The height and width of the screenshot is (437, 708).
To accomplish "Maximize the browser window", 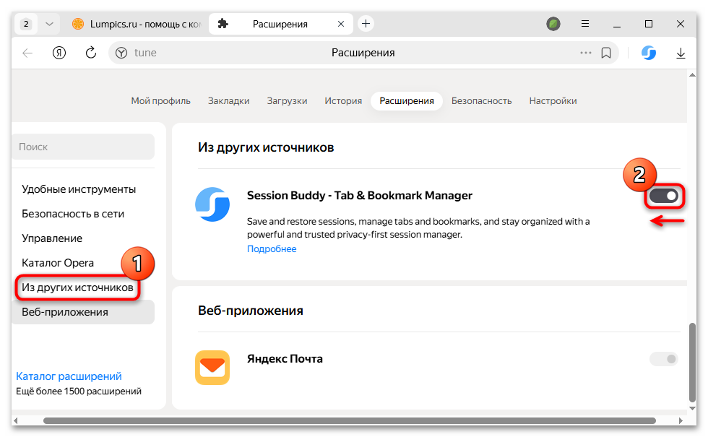I will coord(649,24).
